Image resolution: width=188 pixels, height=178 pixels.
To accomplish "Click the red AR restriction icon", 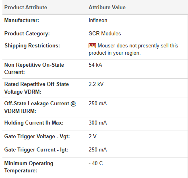I will [92, 46].
